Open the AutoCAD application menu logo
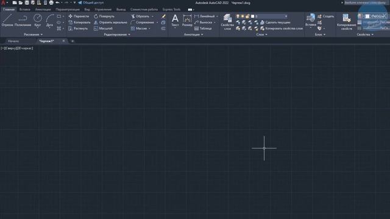The image size is (390, 219). tap(3, 2)
